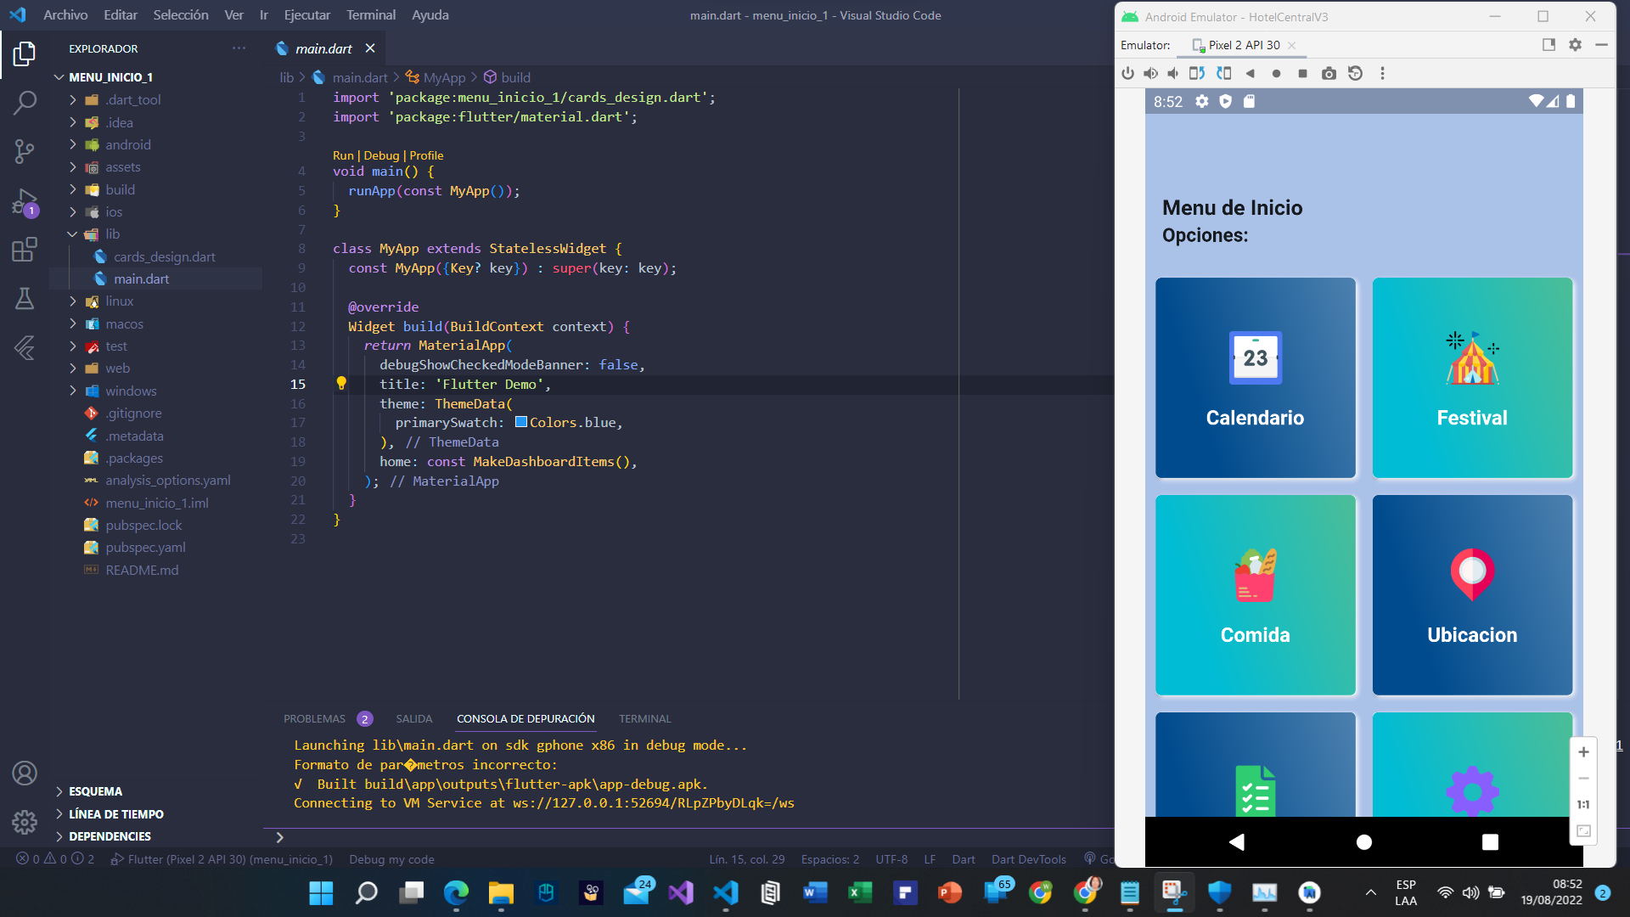
Task: Click the emulator toolbar back triangle
Action: pyautogui.click(x=1250, y=74)
